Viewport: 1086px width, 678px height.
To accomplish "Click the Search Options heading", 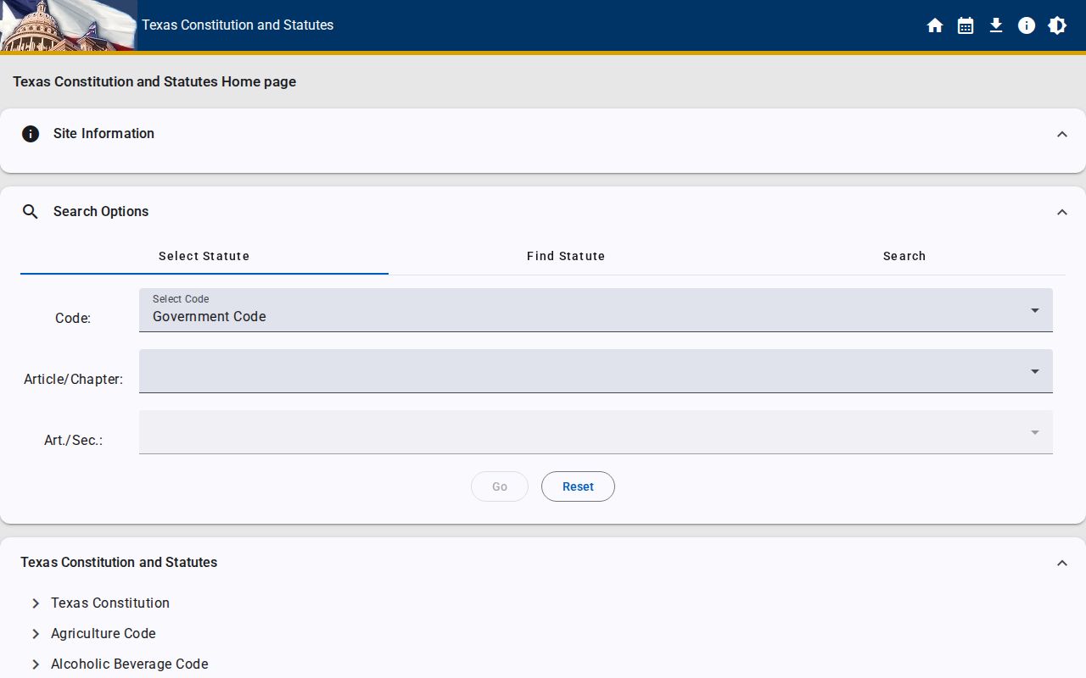I will click(101, 212).
